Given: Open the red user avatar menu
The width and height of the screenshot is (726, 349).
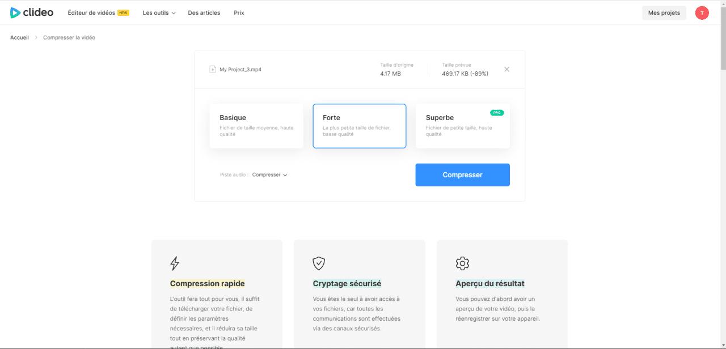Looking at the screenshot, I should click(x=702, y=12).
